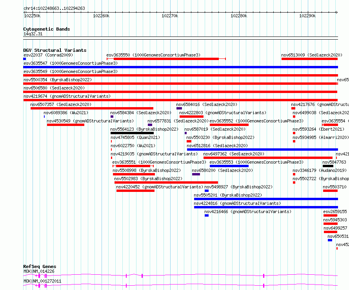Open nsv4530549 (gnomADStructuralVariants) label
The height and width of the screenshot is (290, 349).
pyautogui.click(x=90, y=121)
